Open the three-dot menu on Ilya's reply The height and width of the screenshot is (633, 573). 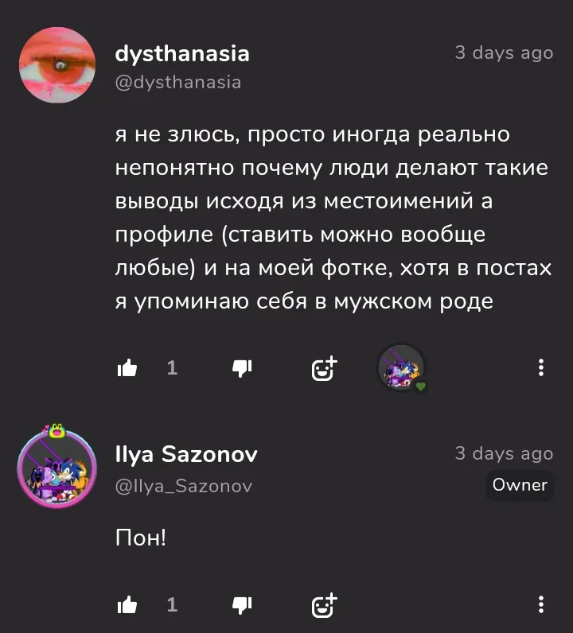[x=540, y=604]
